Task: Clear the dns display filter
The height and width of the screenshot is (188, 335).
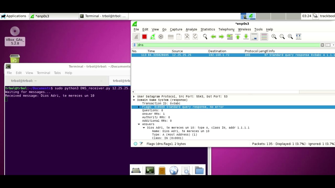Action: tap(322, 45)
